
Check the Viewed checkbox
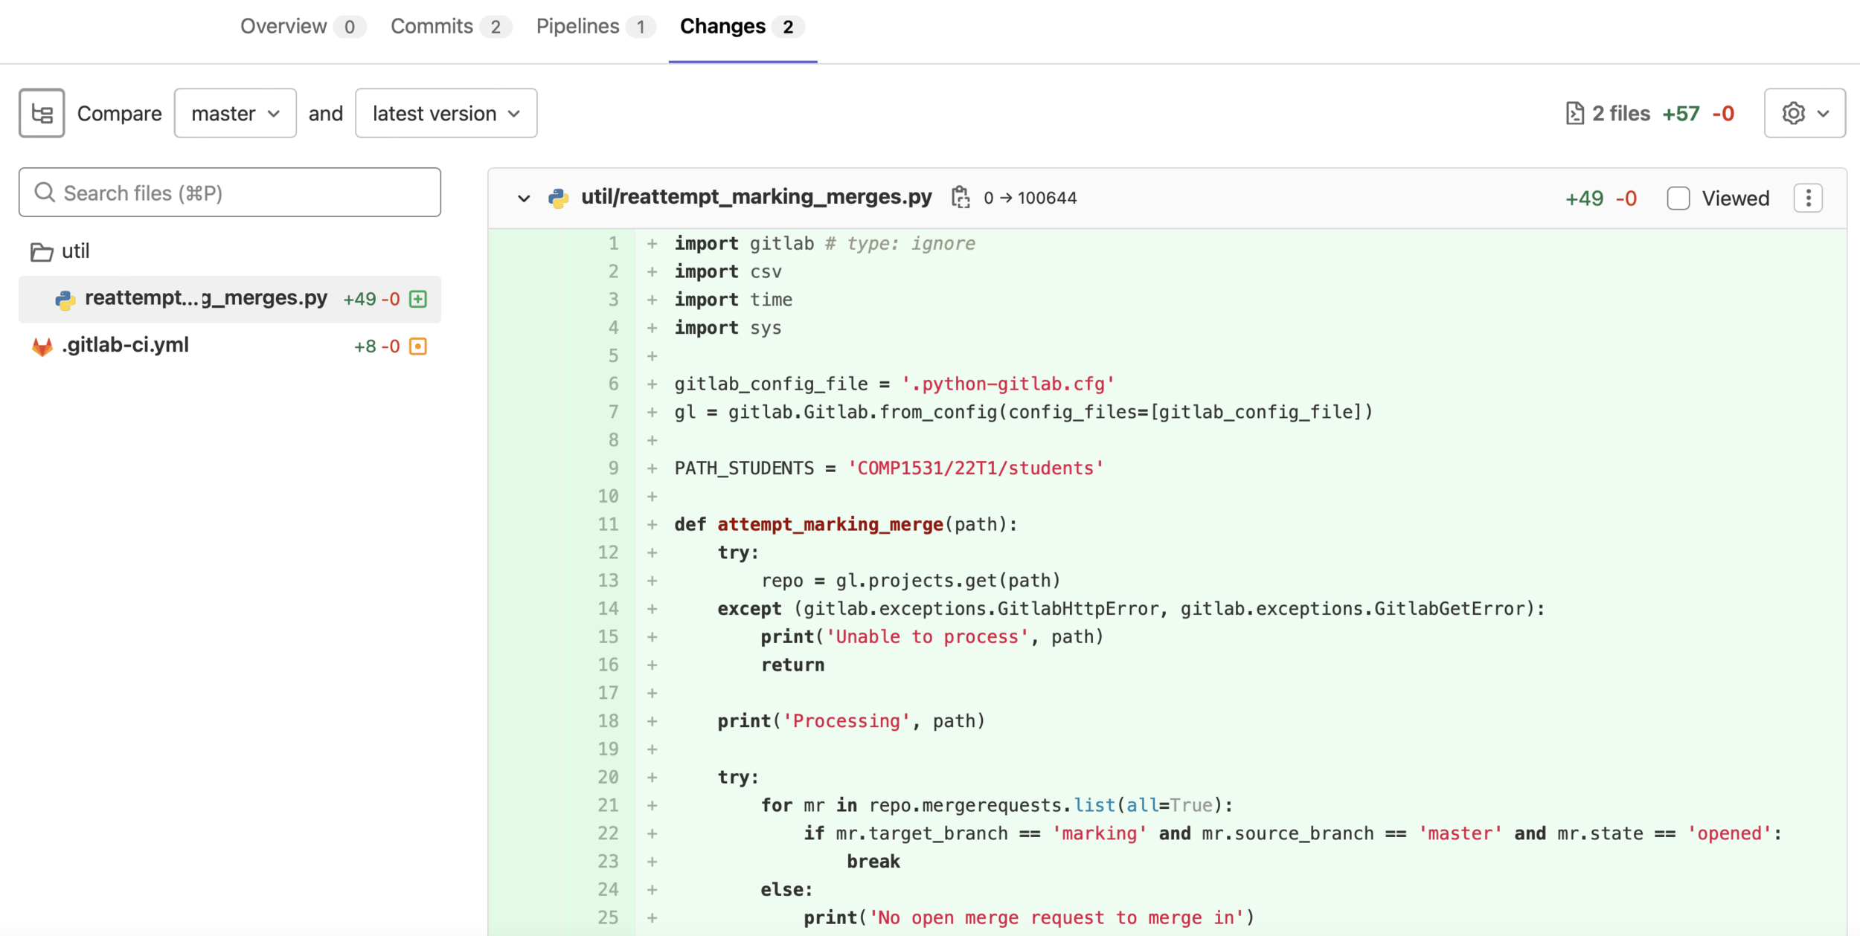pyautogui.click(x=1678, y=199)
